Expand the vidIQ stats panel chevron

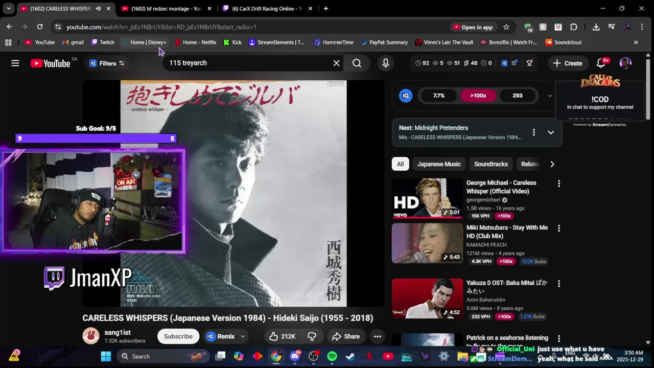[x=550, y=96]
